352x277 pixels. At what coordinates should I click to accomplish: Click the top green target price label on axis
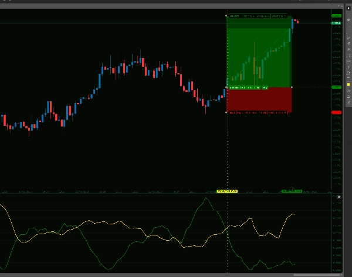point(337,16)
